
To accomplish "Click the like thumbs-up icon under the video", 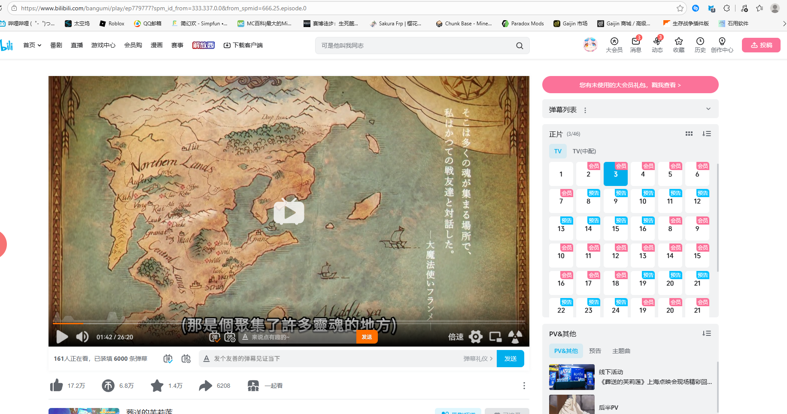I will [56, 386].
